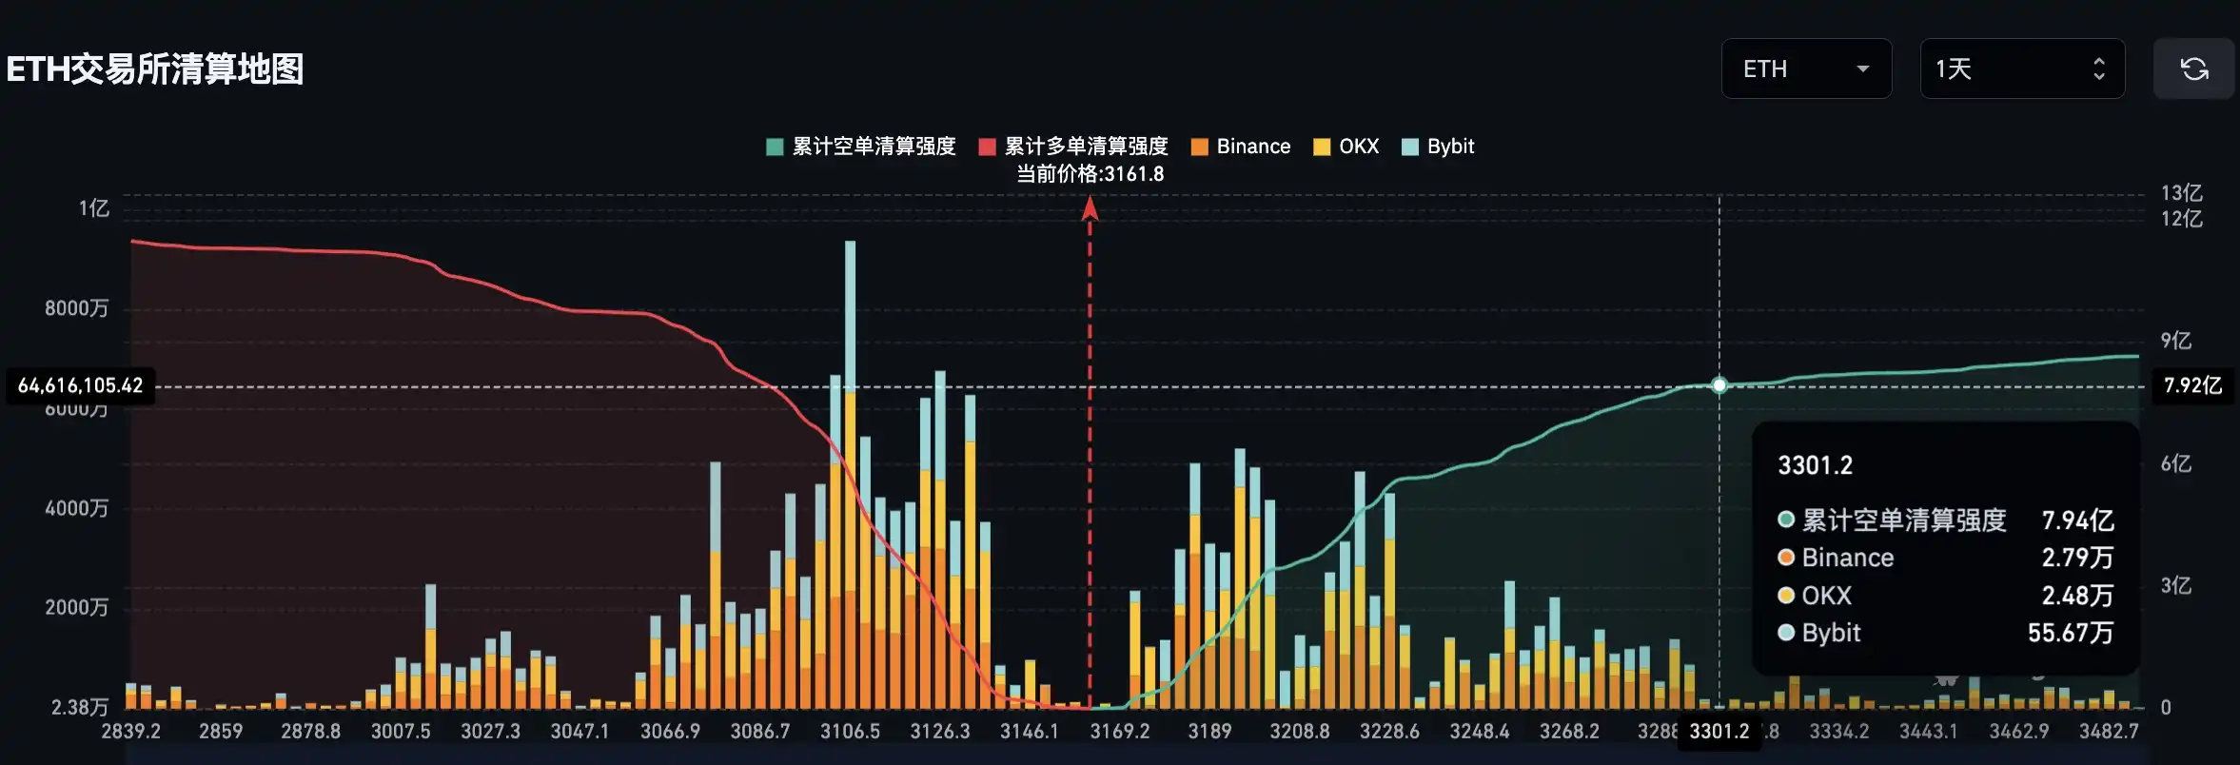Viewport: 2240px width, 765px height.
Task: Click right axis label 3亿
Action: point(2176,585)
